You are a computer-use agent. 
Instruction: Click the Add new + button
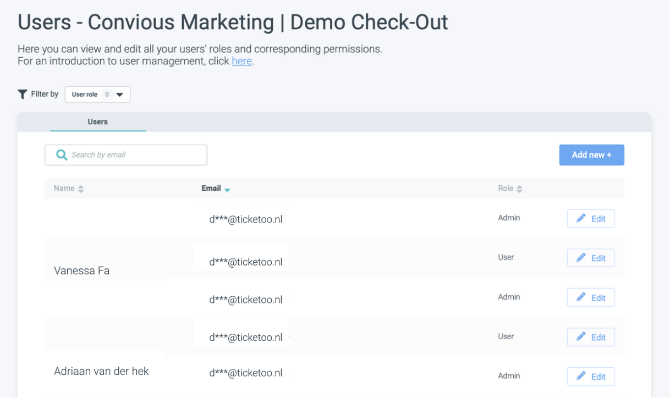(591, 155)
